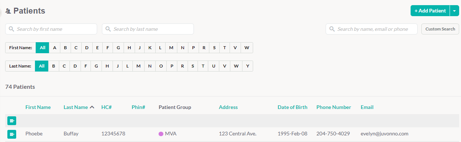Image resolution: width=461 pixels, height=142 pixels.
Task: Toggle Last Name sort arrow
Action: [92, 107]
